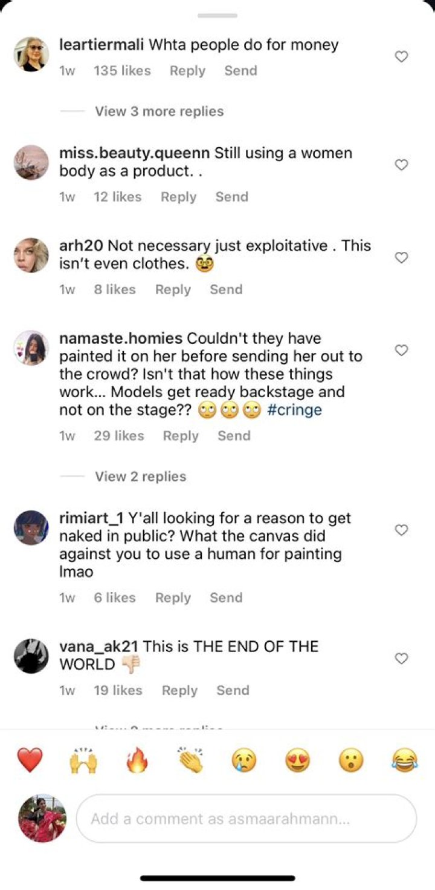This screenshot has width=435, height=890.
Task: Tap the clapping hands emoji reaction
Action: click(191, 760)
